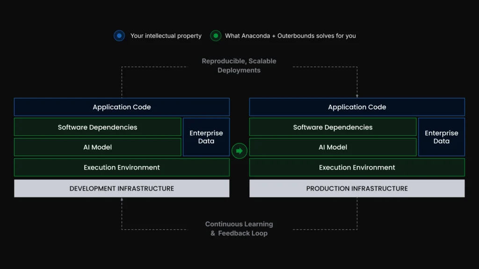479x269 pixels.
Task: Click the 'Continuous Learning & Feedback Loop' label
Action: (239, 228)
